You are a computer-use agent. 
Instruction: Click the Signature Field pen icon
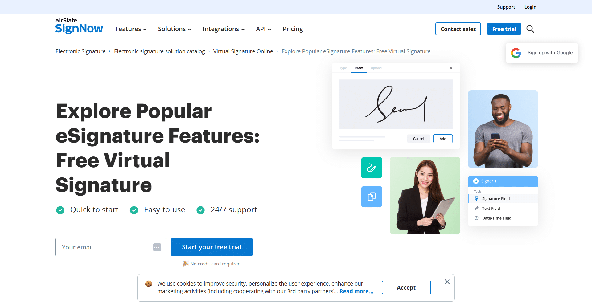point(476,199)
